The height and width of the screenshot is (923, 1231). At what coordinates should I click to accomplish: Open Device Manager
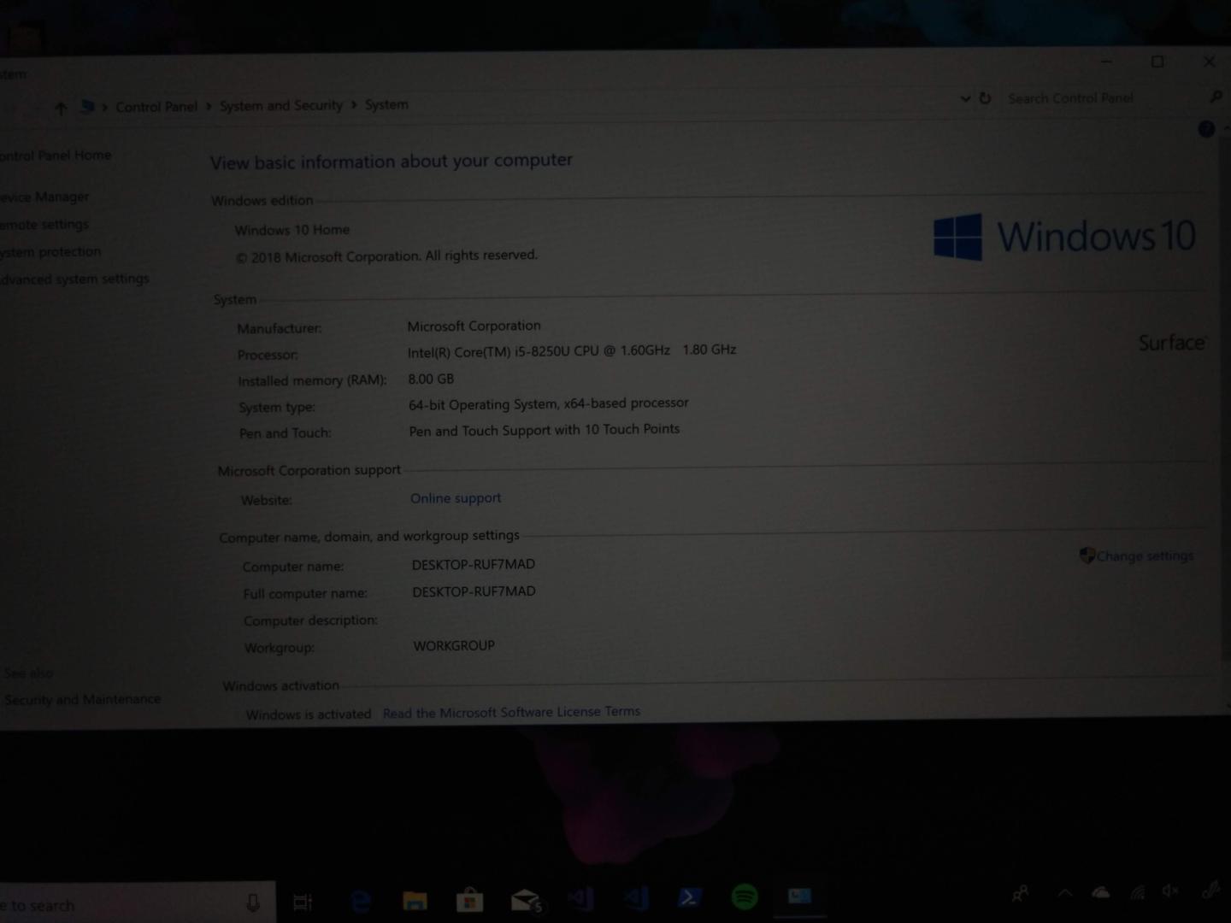pos(44,197)
